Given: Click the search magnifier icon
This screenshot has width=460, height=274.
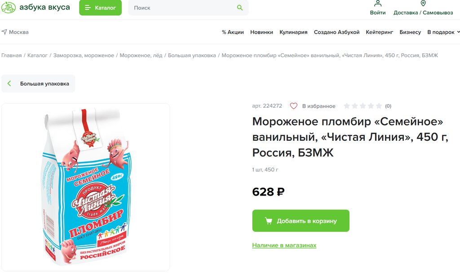Looking at the screenshot, I should [240, 8].
